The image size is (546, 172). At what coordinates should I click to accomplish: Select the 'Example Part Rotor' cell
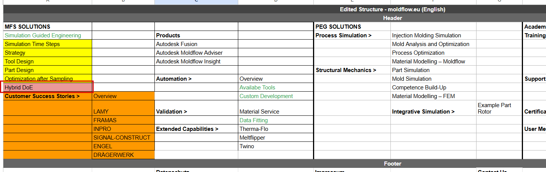coord(499,108)
